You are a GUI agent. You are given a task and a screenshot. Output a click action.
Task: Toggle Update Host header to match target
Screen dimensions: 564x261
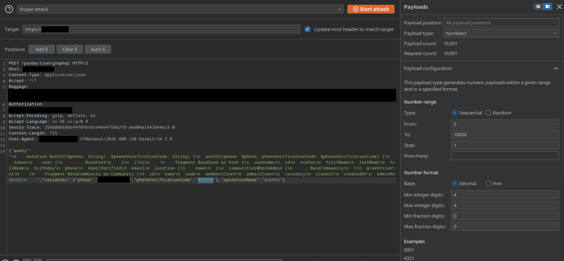308,29
